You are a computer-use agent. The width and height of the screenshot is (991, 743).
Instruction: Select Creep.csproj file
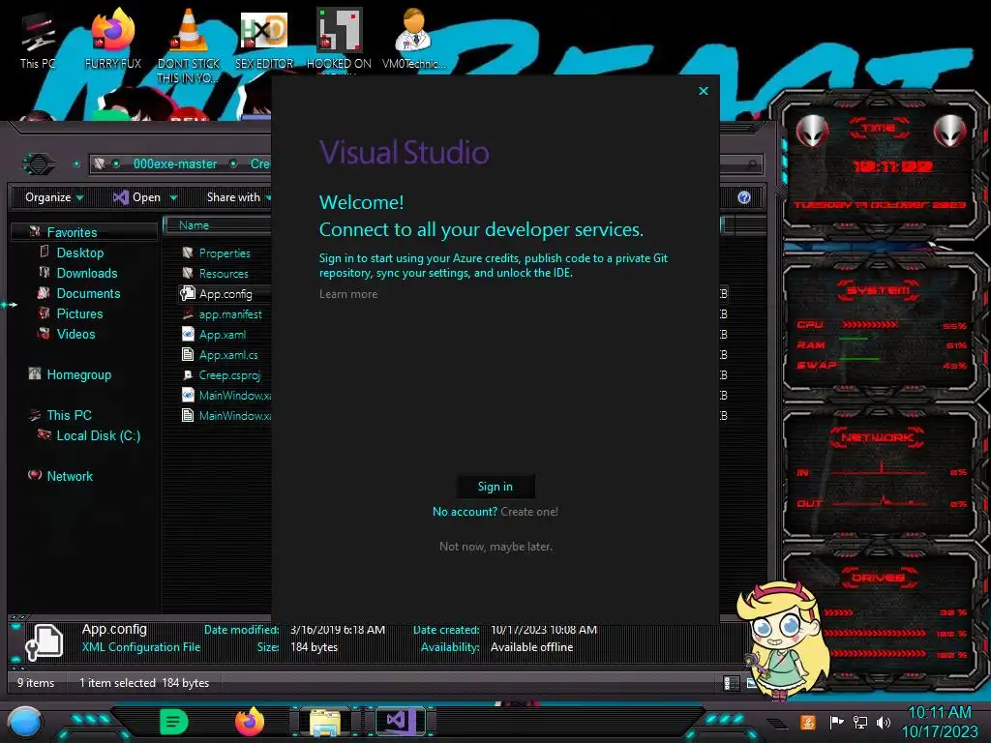pos(229,374)
